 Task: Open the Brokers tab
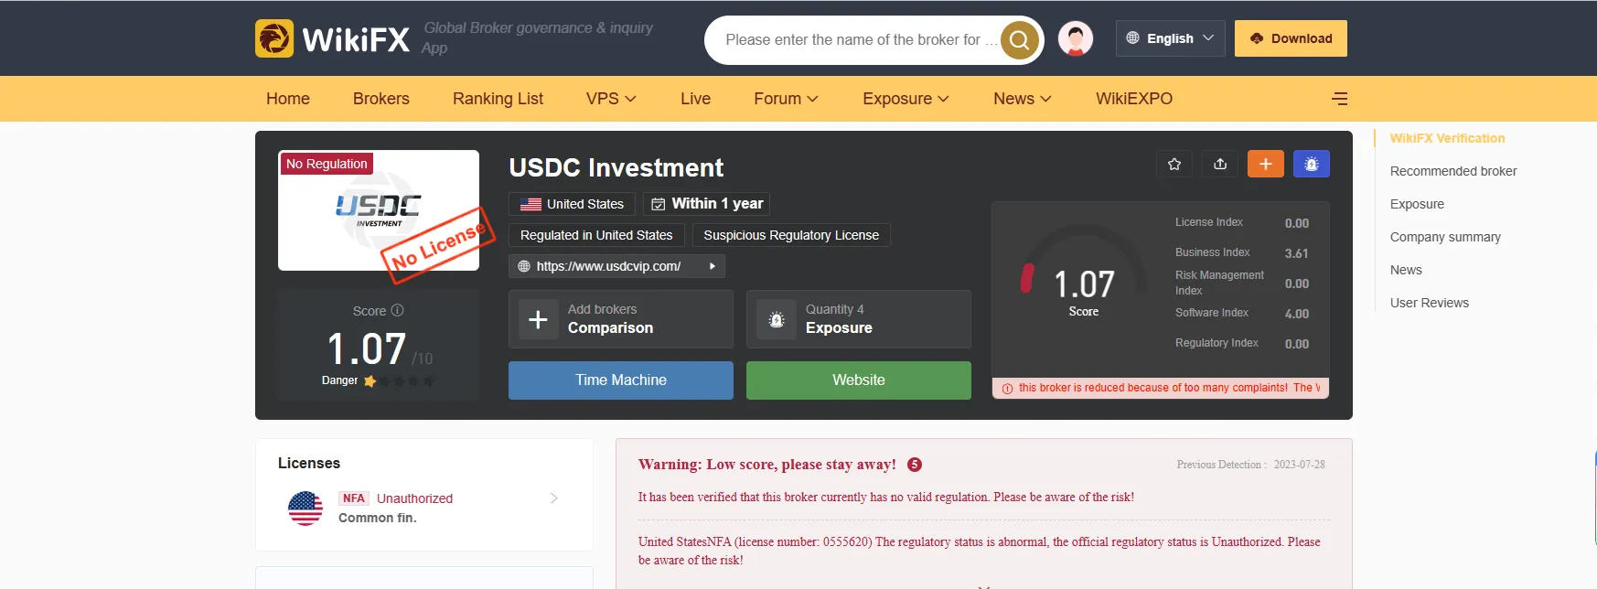coord(381,99)
